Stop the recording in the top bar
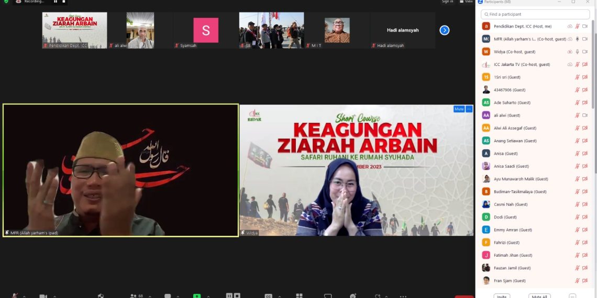Image resolution: width=597 pixels, height=298 pixels. click(63, 2)
